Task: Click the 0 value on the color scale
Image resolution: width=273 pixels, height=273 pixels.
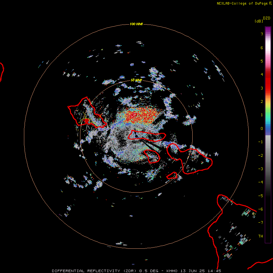Action: tap(262, 129)
